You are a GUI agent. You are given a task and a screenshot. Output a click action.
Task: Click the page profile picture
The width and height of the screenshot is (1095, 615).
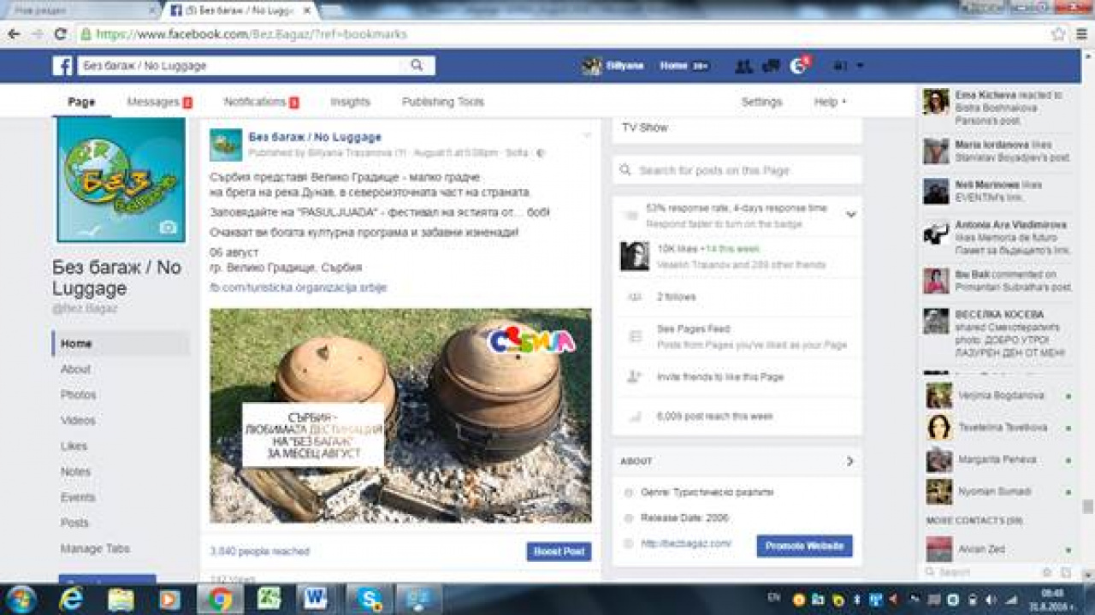[x=121, y=180]
